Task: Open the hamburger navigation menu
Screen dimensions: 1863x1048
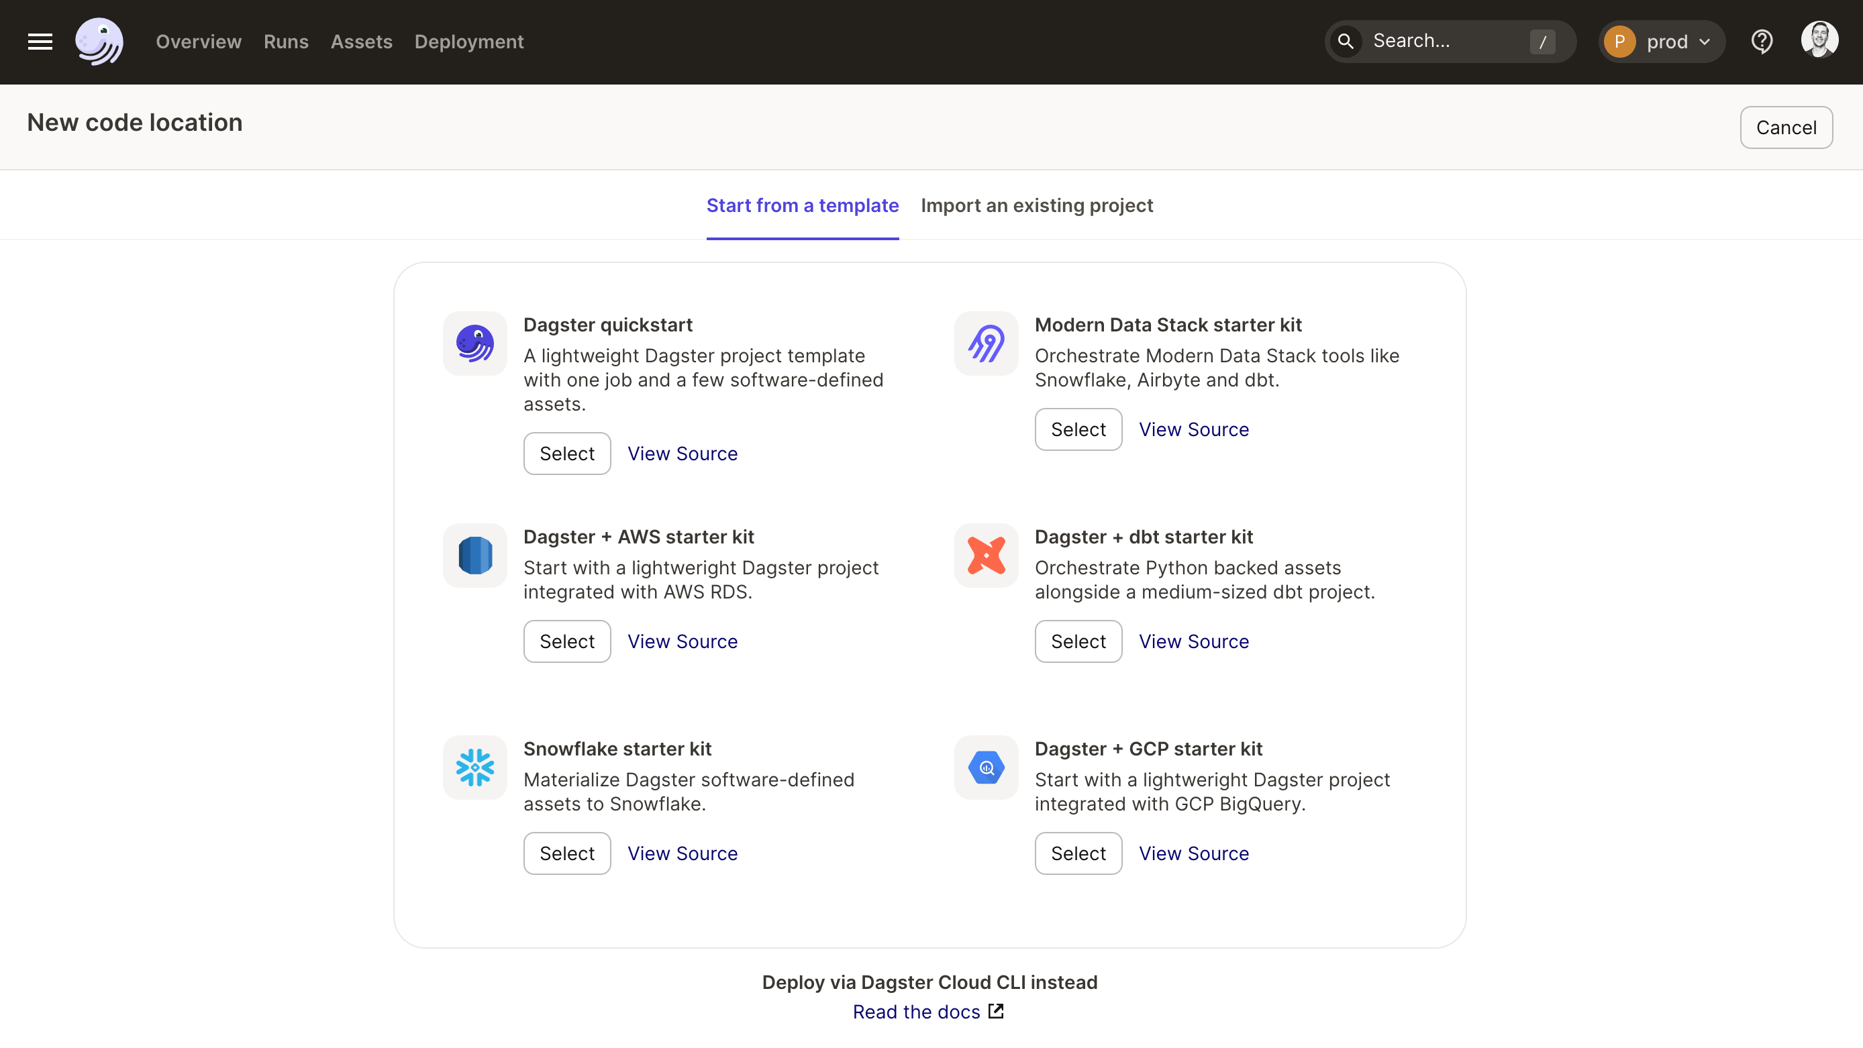Action: click(40, 42)
